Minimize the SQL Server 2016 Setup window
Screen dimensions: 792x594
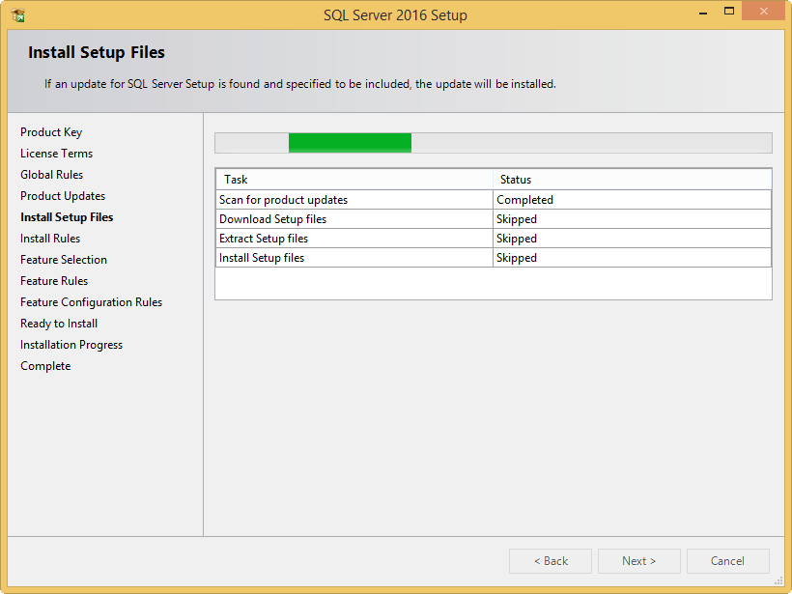coord(702,13)
